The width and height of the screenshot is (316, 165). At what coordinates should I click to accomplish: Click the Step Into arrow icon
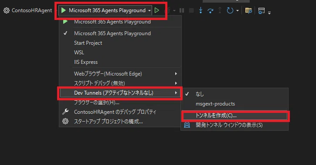(201, 10)
